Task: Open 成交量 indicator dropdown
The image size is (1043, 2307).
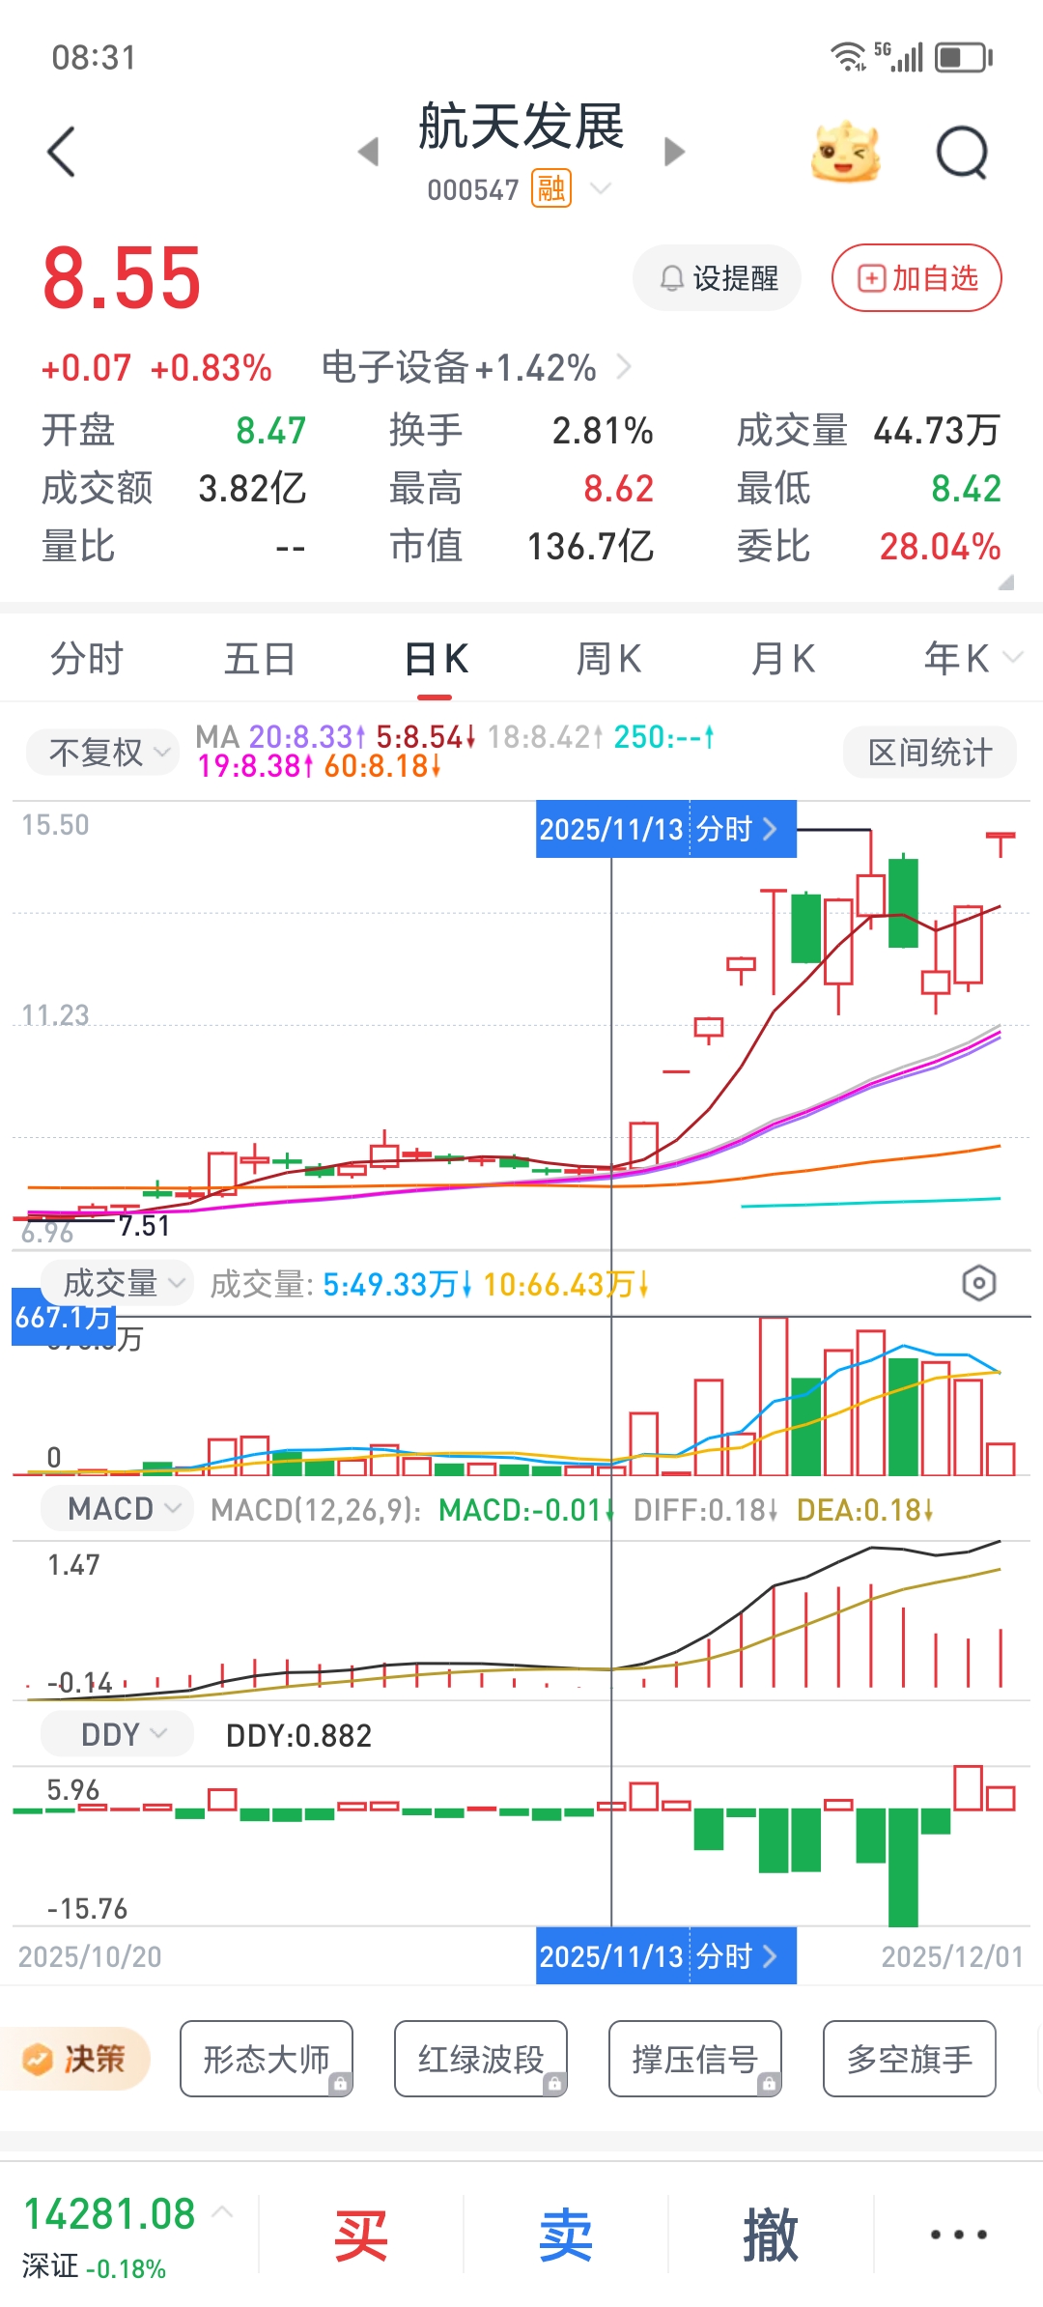Action: (116, 1283)
